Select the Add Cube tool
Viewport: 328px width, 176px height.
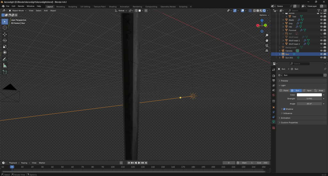[x=5, y=72]
